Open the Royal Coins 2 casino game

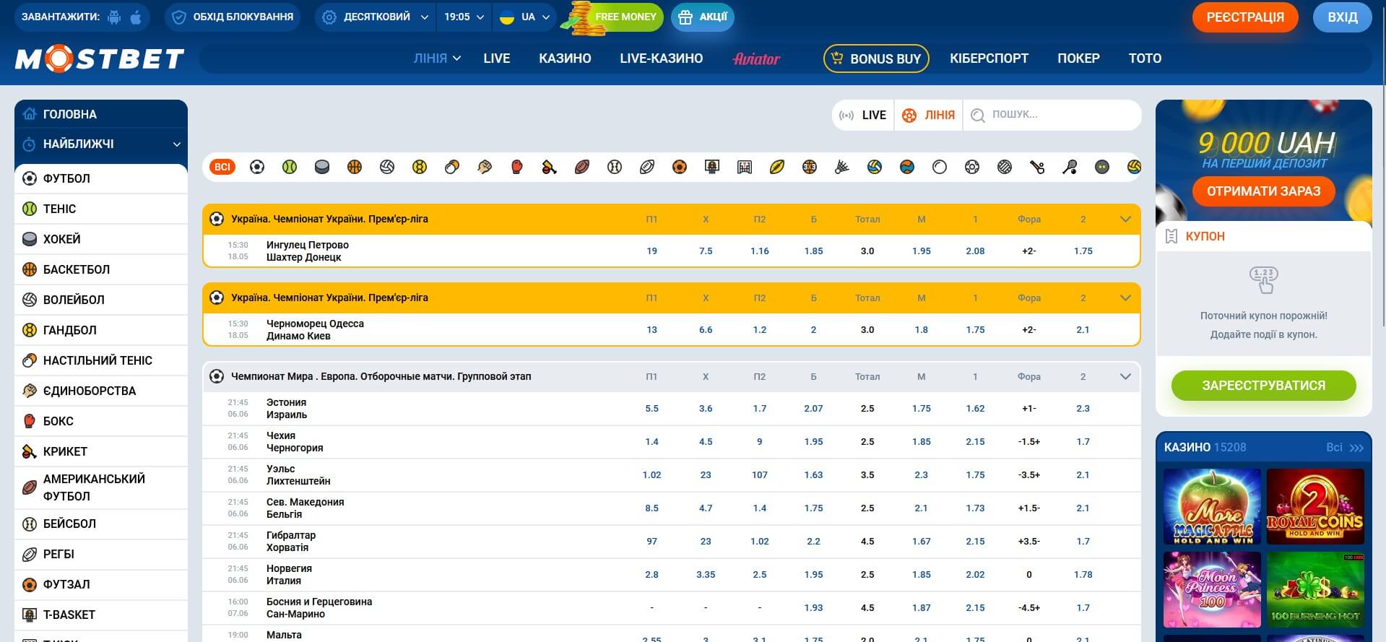click(x=1315, y=507)
